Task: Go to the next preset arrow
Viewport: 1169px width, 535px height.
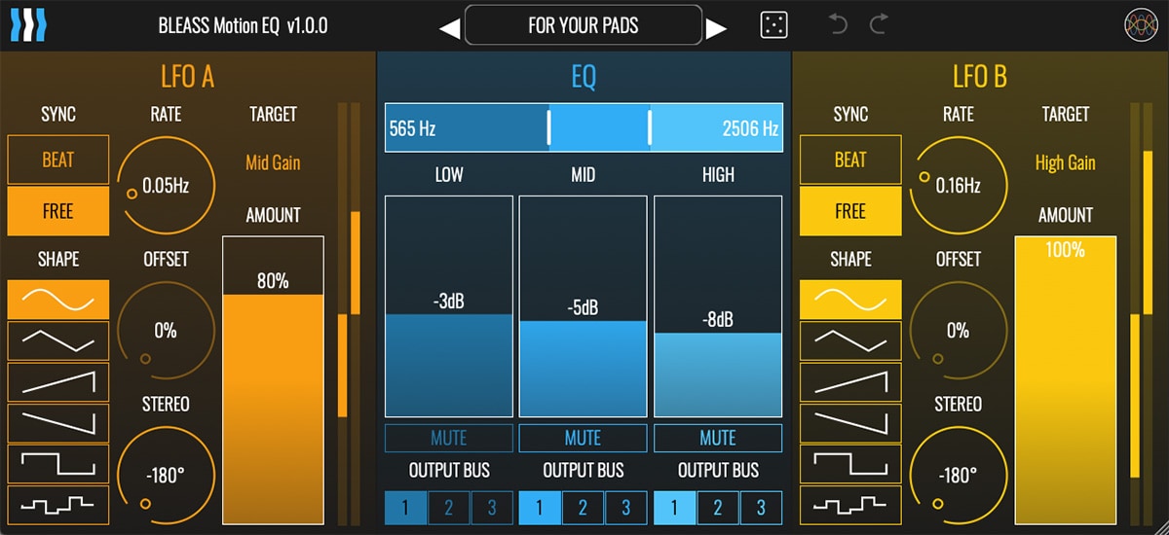Action: (716, 28)
